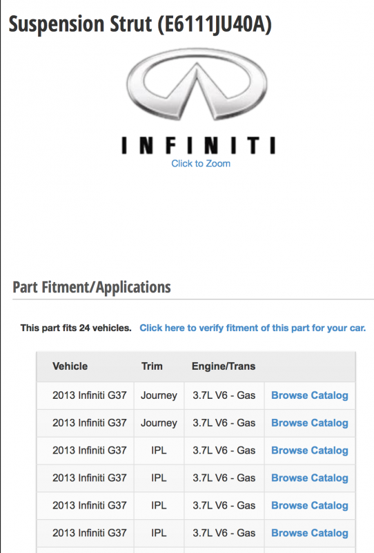Open Browse Catalog for first Journey row
The height and width of the screenshot is (553, 374).
click(x=310, y=395)
